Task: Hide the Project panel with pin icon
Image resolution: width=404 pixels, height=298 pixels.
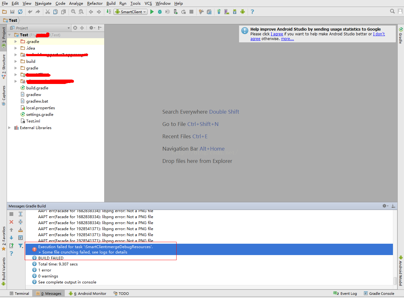Action: [100, 28]
